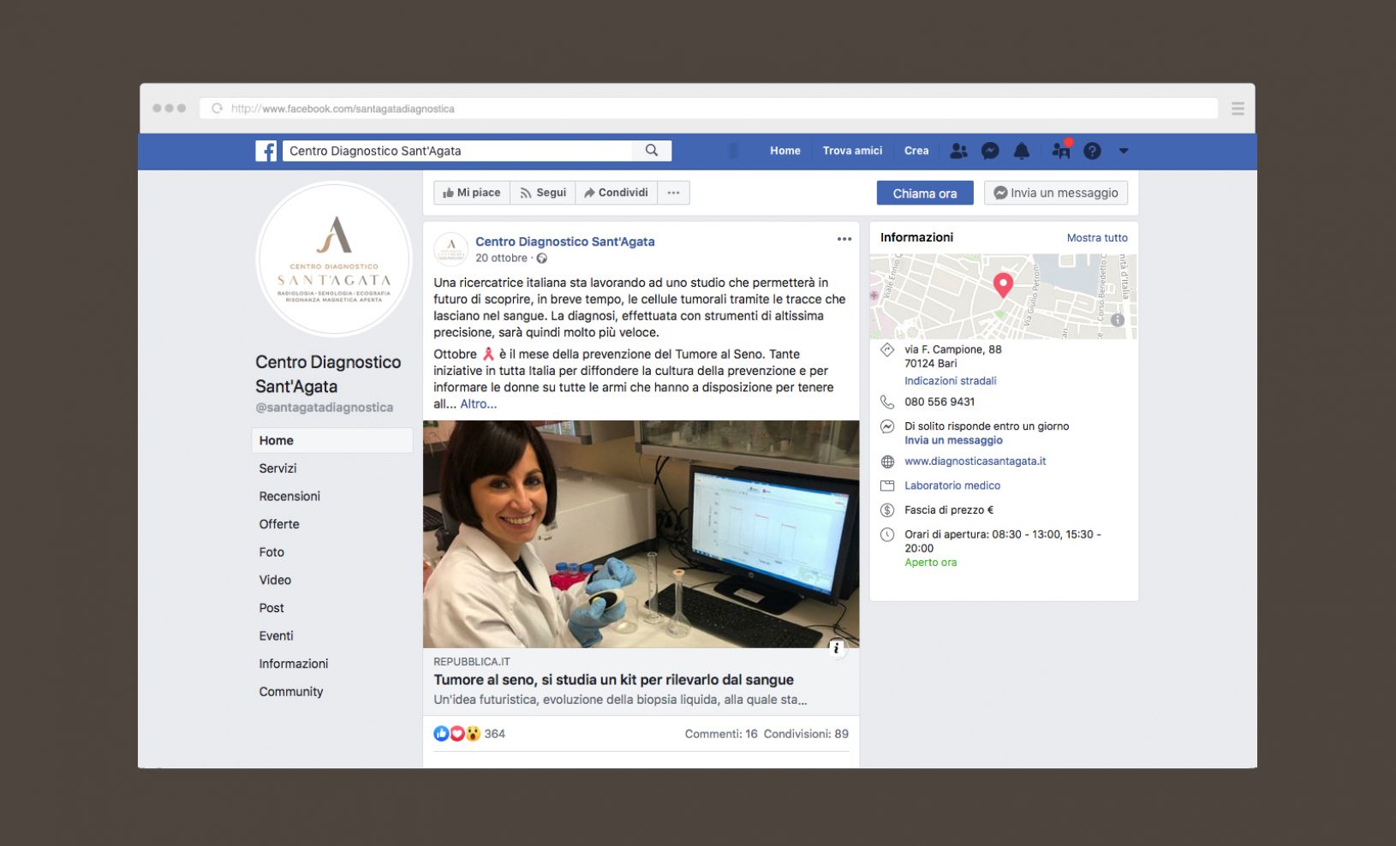The image size is (1396, 846).
Task: Select Recensioni in page sidebar
Action: point(289,497)
